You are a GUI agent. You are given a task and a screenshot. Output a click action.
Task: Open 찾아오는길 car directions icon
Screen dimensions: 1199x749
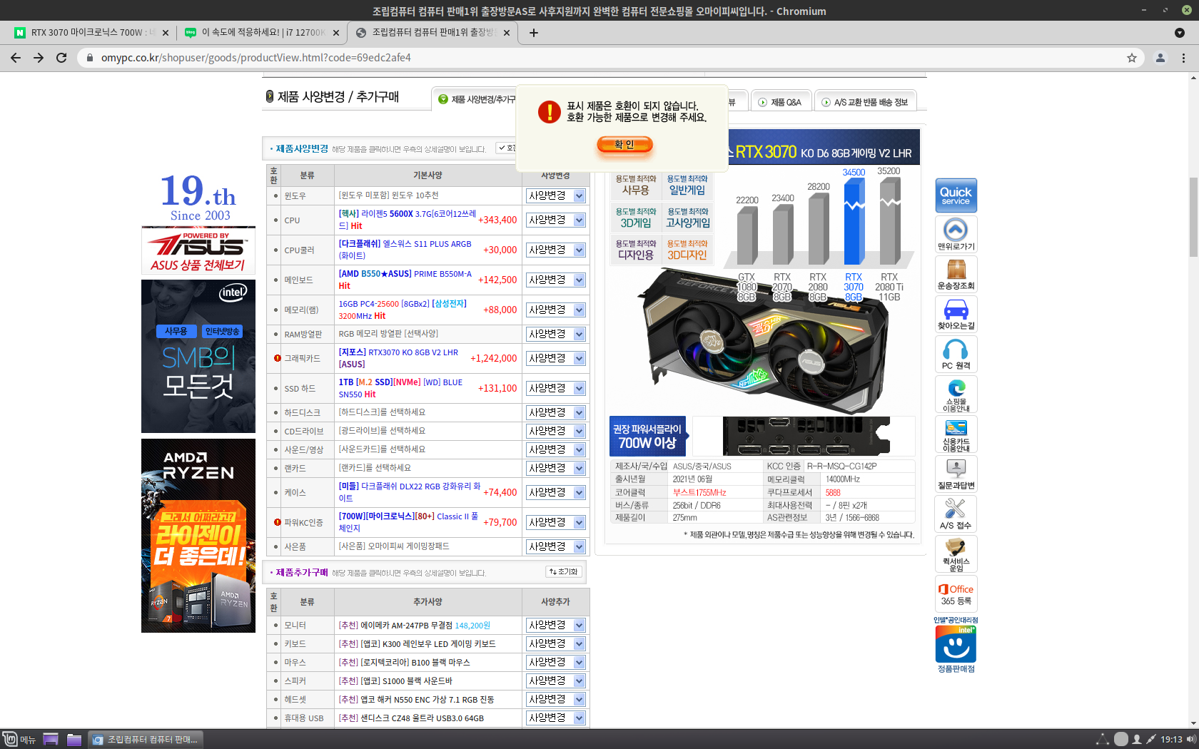956,314
